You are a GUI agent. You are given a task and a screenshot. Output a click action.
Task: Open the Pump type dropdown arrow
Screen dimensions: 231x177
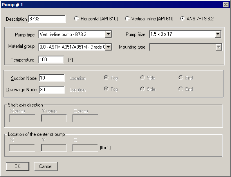[108, 34]
